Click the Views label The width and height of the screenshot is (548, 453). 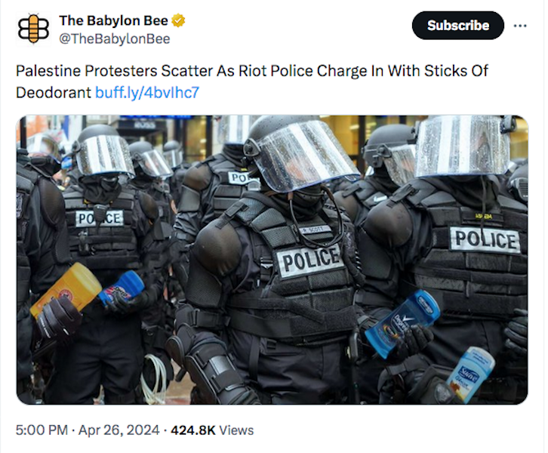(x=236, y=430)
